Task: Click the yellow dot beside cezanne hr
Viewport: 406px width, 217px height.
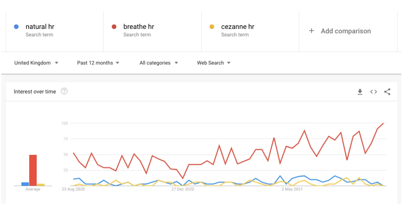Action: point(212,27)
